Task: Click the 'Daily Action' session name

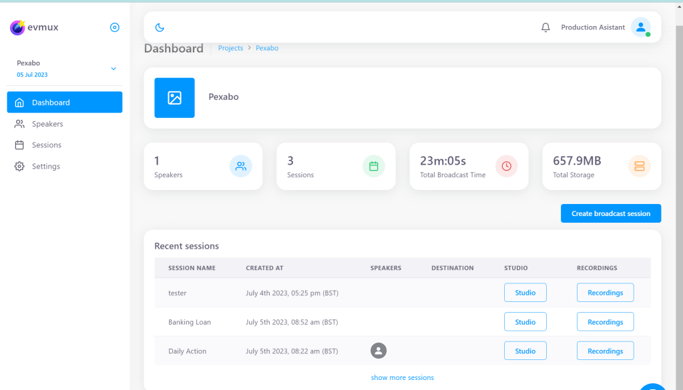Action: [188, 351]
